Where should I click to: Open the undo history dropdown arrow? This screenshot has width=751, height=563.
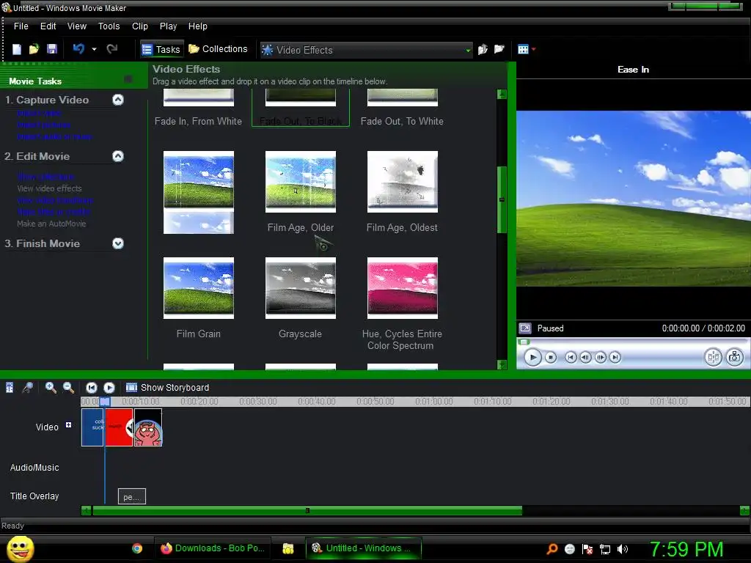[94, 49]
